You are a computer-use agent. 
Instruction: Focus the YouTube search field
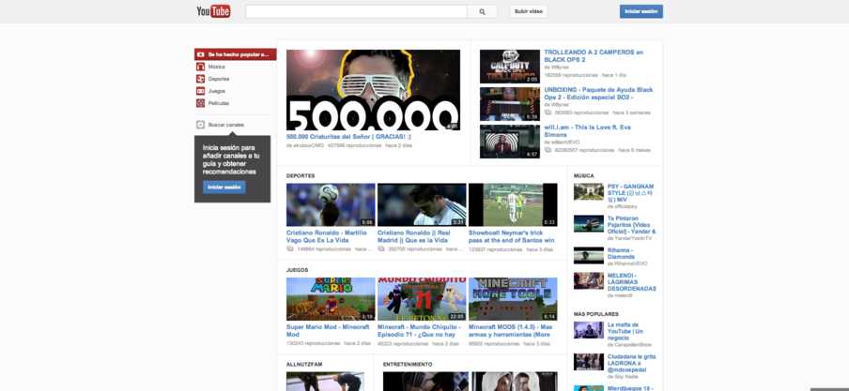click(356, 11)
